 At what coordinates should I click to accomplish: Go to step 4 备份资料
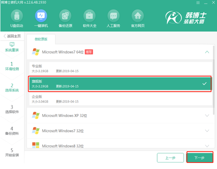coord(12,131)
